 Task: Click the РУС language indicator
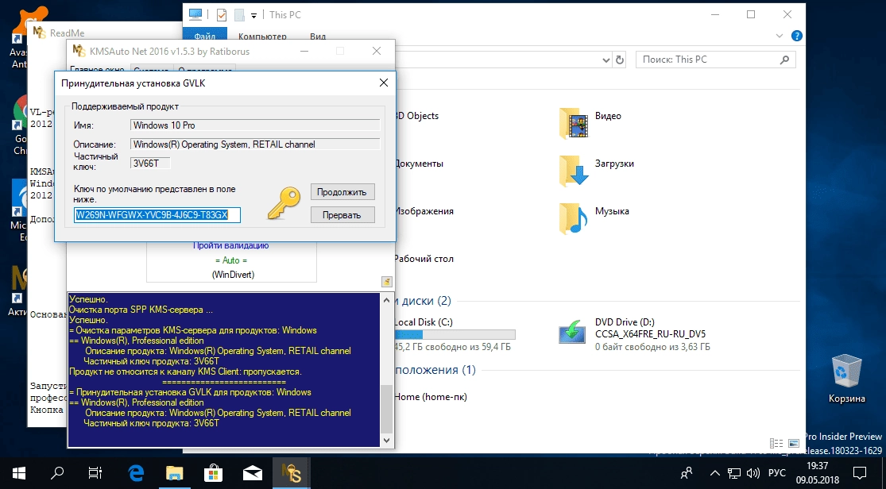coord(777,473)
